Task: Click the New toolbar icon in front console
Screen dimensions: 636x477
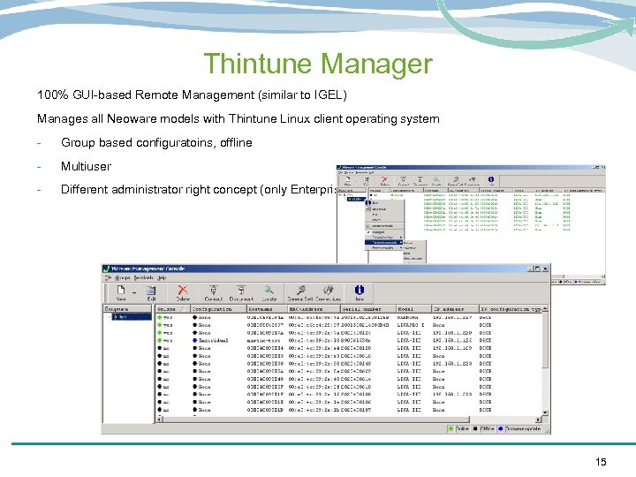Action: 120,290
